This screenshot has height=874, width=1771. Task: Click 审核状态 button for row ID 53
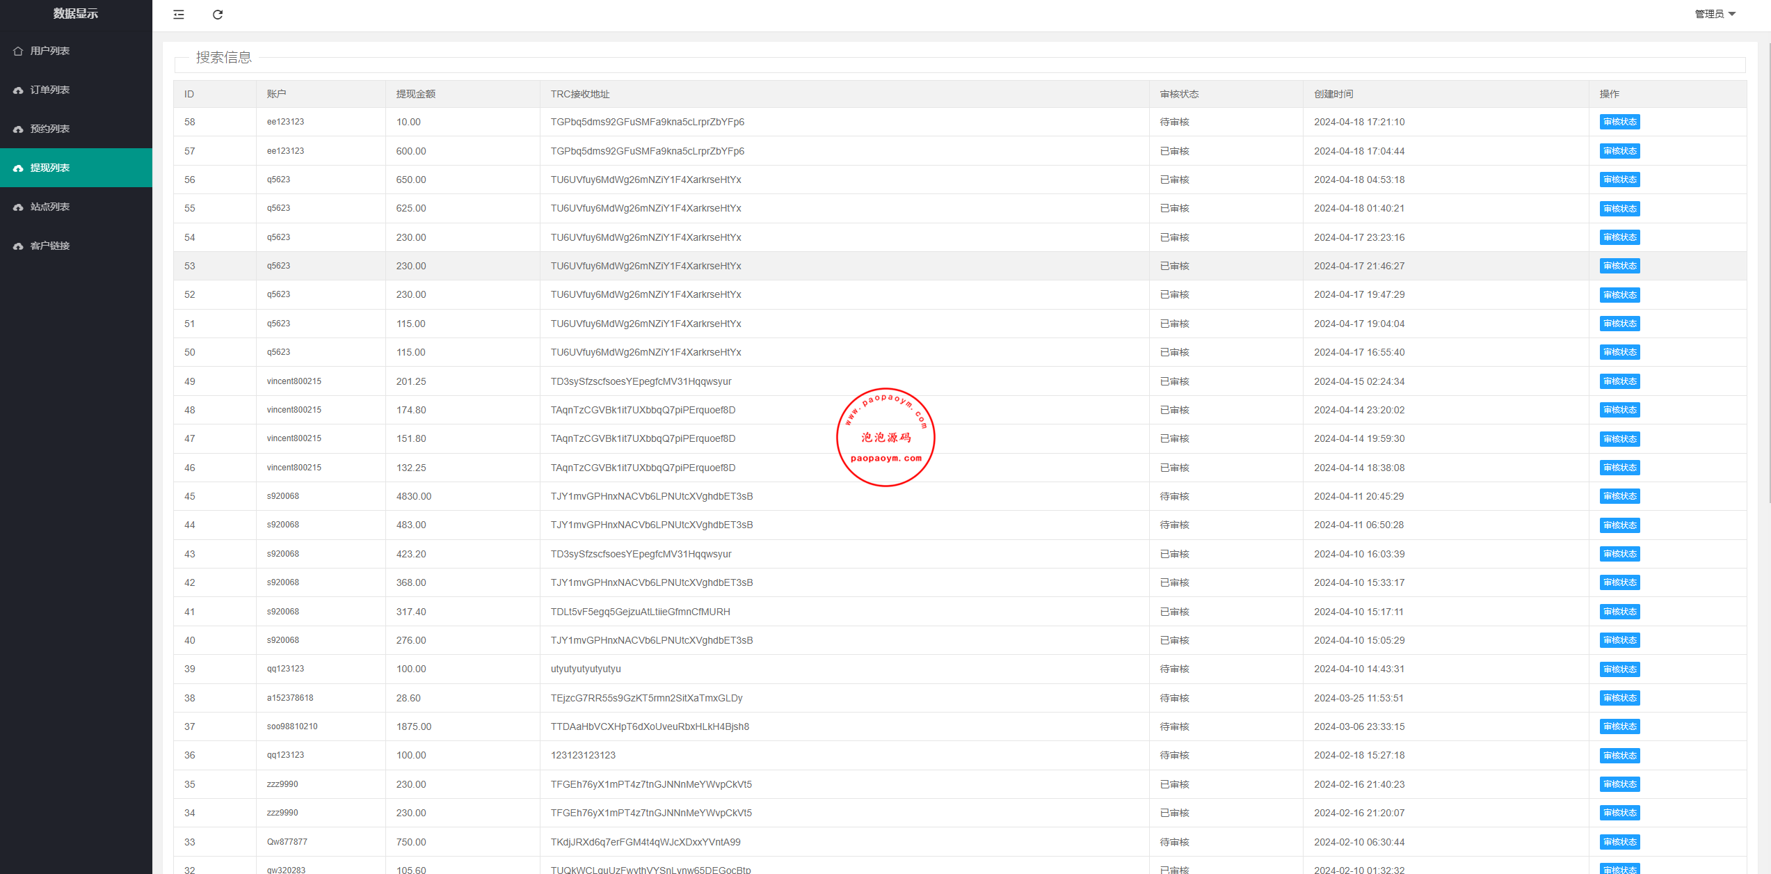[1619, 266]
